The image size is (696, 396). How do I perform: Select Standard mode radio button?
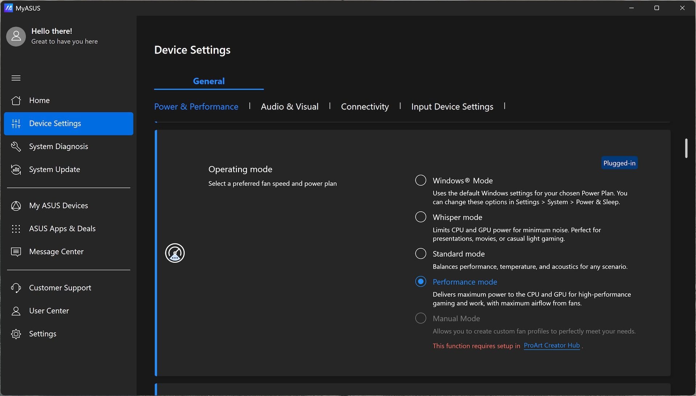[x=420, y=253]
